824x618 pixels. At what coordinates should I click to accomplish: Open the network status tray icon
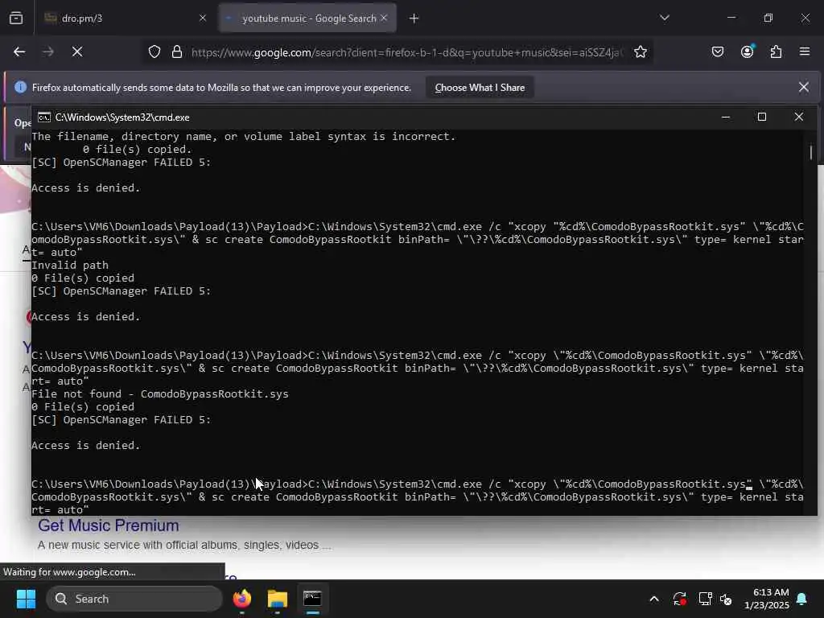click(705, 599)
